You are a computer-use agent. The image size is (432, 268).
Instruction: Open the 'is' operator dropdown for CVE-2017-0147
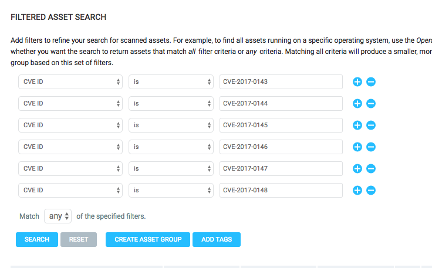pos(171,169)
